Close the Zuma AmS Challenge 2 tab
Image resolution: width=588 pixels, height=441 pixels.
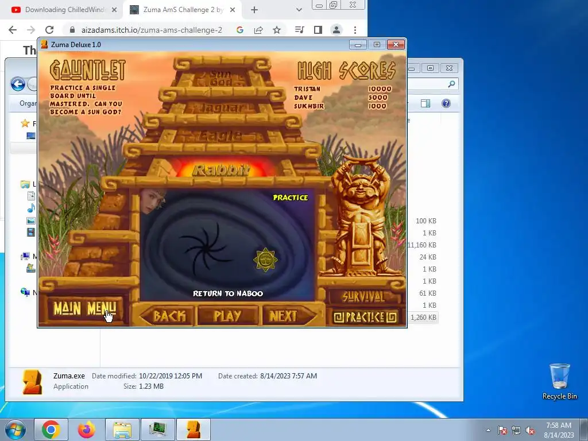point(233,10)
